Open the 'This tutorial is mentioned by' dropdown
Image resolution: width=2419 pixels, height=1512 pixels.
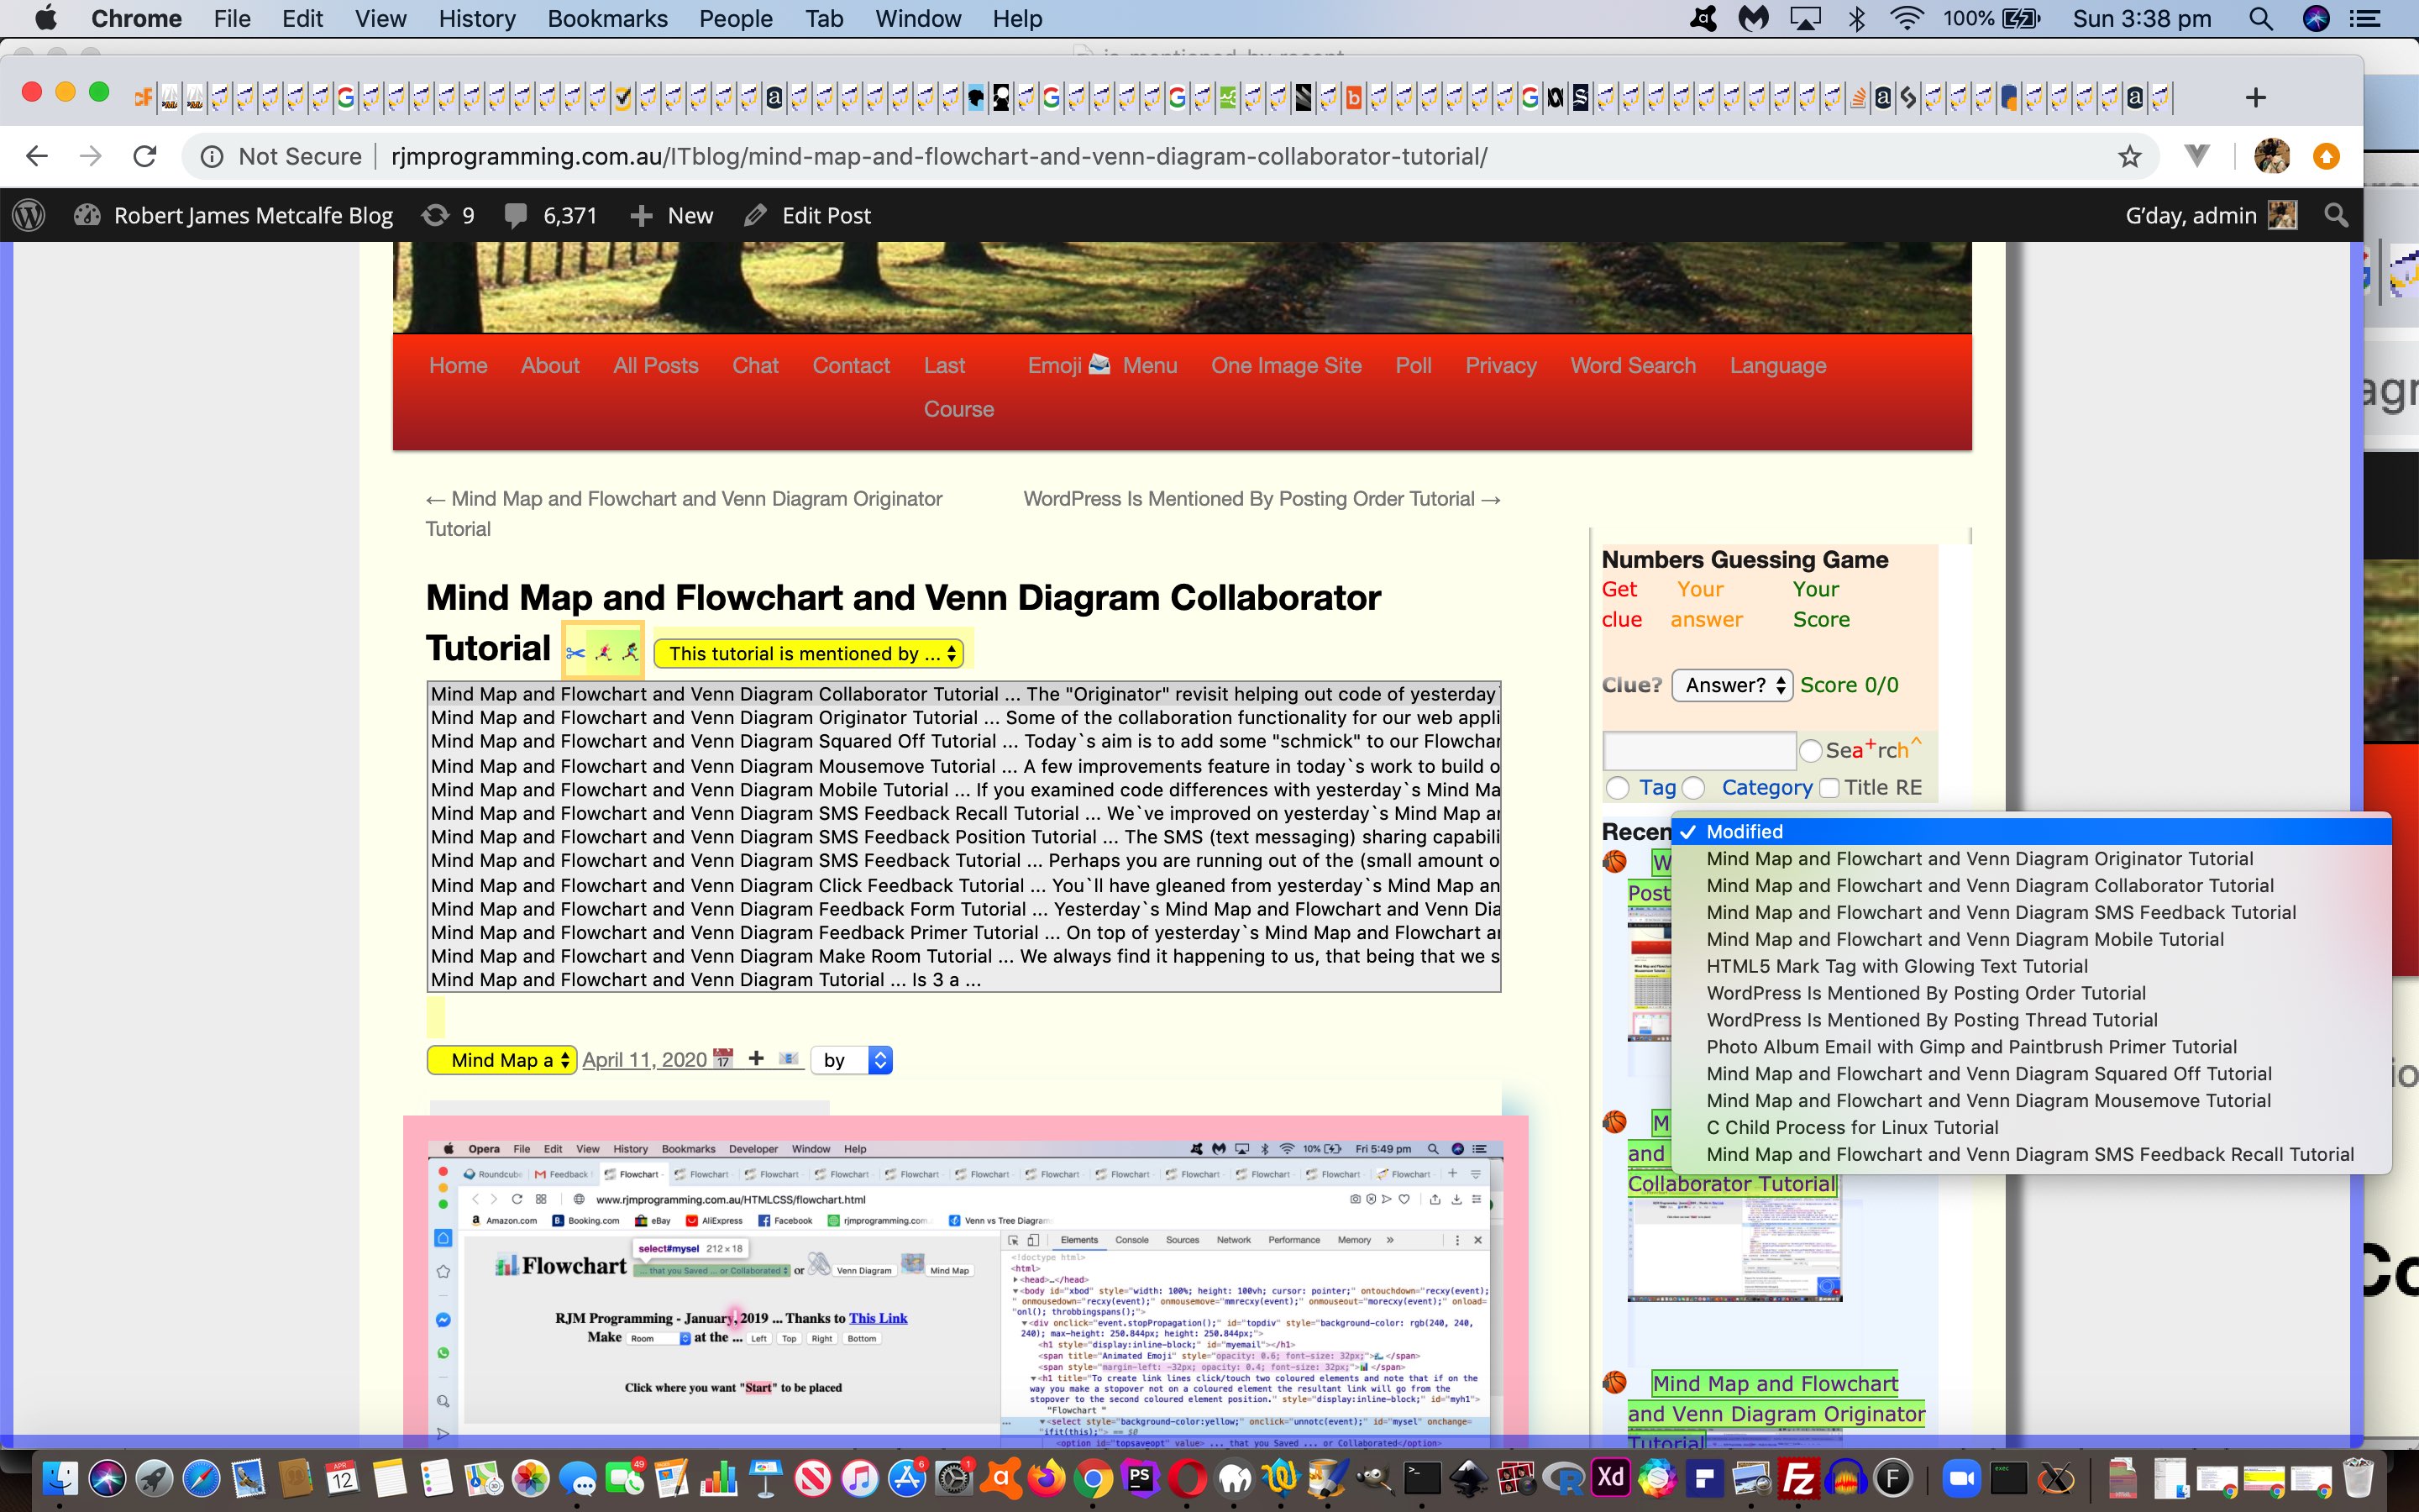click(x=808, y=654)
